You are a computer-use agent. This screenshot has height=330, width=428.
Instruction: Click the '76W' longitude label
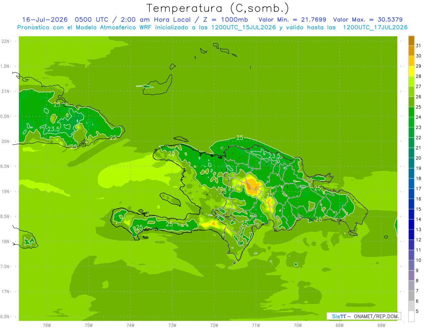47,325
